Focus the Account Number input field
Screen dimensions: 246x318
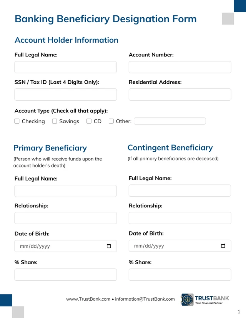(180, 67)
